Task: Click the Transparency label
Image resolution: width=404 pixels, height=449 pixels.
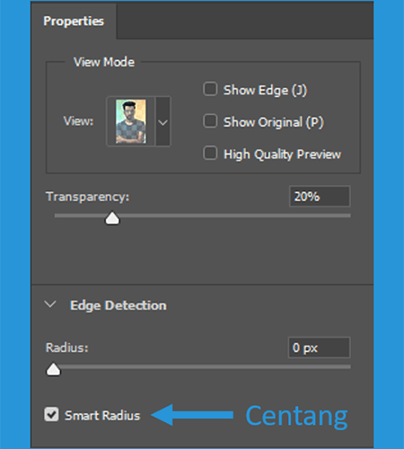Action: (87, 197)
